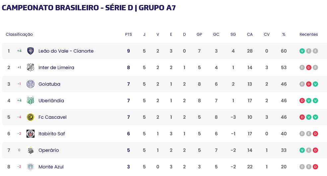Click the Classificação column header
The height and width of the screenshot is (176, 327).
19,34
